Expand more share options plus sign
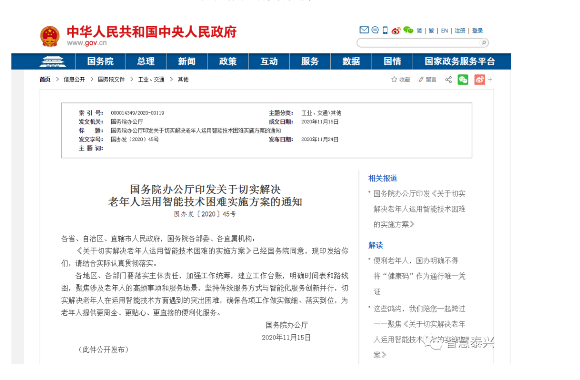This screenshot has width=580, height=380. [490, 80]
